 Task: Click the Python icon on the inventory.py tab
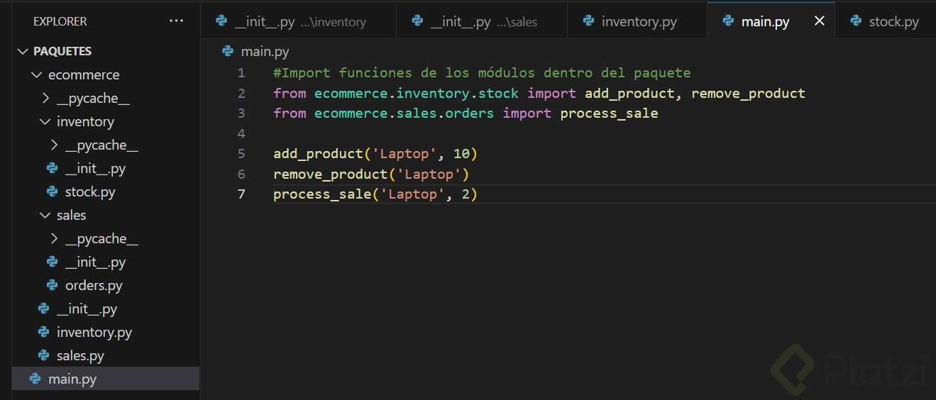tap(588, 21)
